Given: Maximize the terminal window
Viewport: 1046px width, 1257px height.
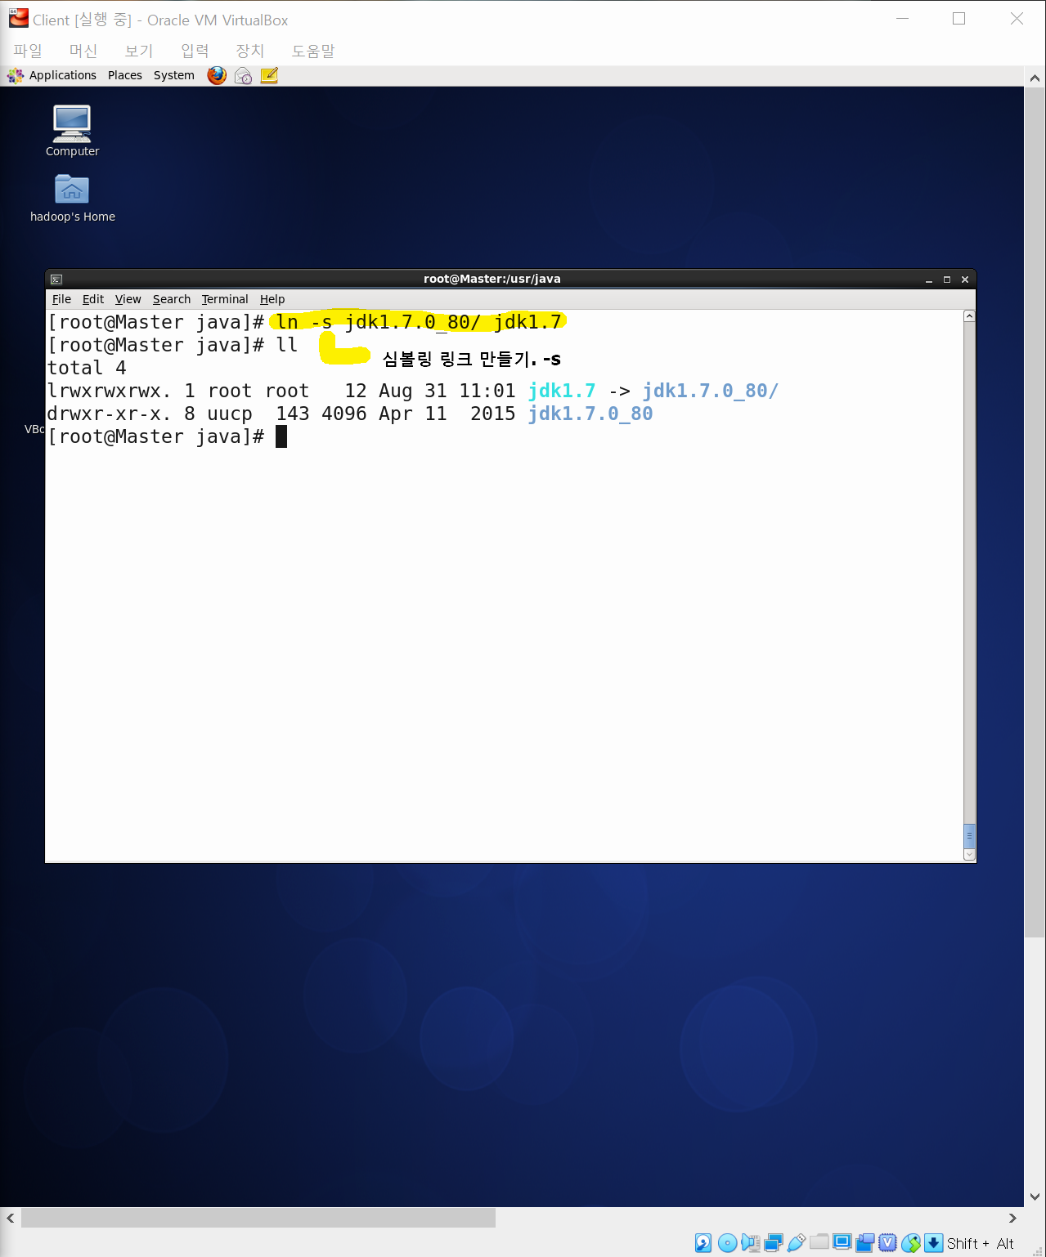Looking at the screenshot, I should coord(947,280).
